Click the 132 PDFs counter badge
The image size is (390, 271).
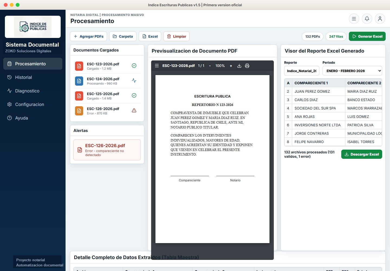pos(313,36)
